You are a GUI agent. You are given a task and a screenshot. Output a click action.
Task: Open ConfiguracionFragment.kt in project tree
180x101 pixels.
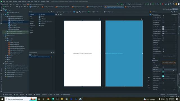tap(16, 22)
